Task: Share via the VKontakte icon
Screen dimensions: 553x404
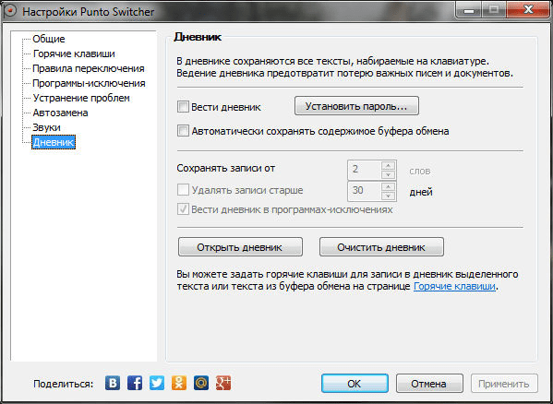Action: (x=113, y=383)
